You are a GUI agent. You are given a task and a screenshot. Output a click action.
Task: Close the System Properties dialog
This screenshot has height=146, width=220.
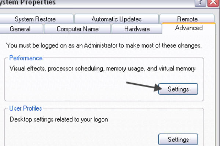(x=213, y=3)
